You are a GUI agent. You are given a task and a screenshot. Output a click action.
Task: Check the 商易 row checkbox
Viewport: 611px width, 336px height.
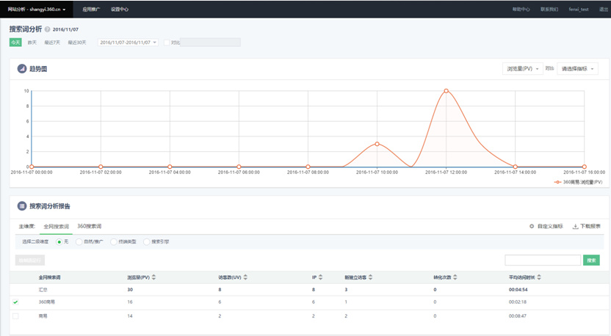[x=15, y=315]
